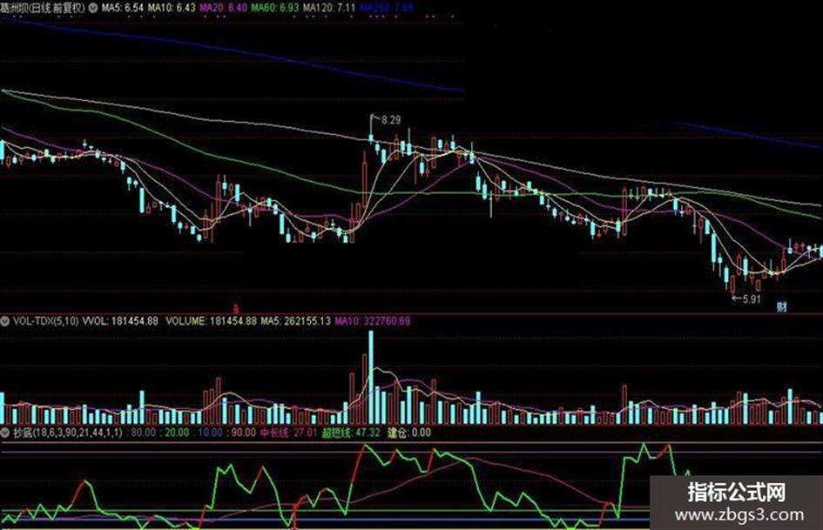Screen dimensions: 823x530
Task: Select the VVOL: 181454.88 value
Action: click(121, 320)
